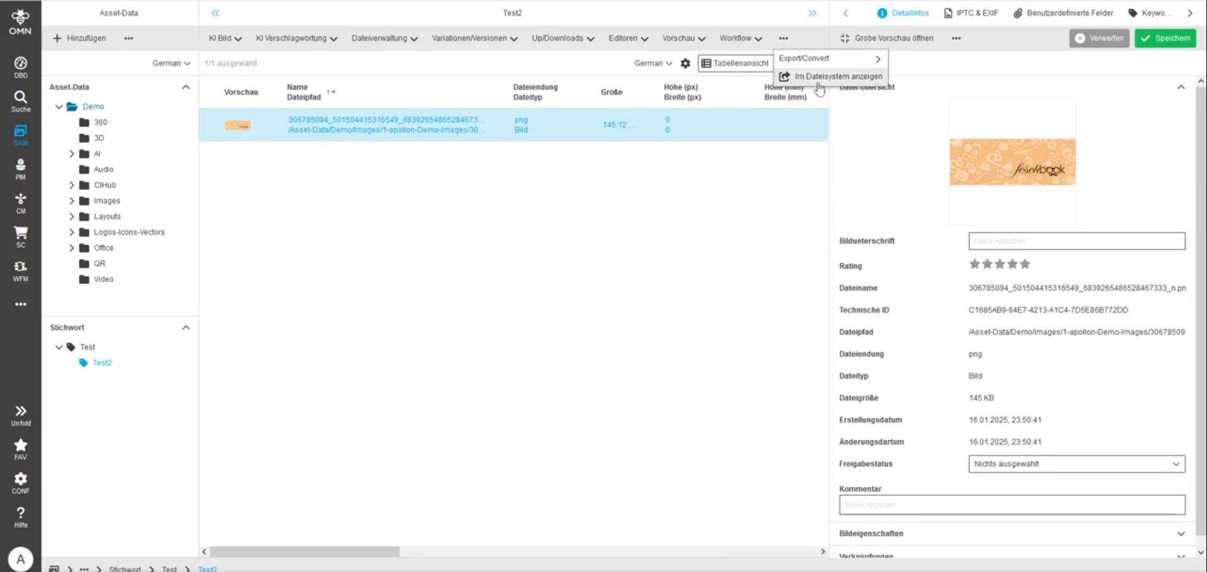Open the Workflow dropdown menu
Viewport: 1207px width, 572px height.
coord(741,38)
